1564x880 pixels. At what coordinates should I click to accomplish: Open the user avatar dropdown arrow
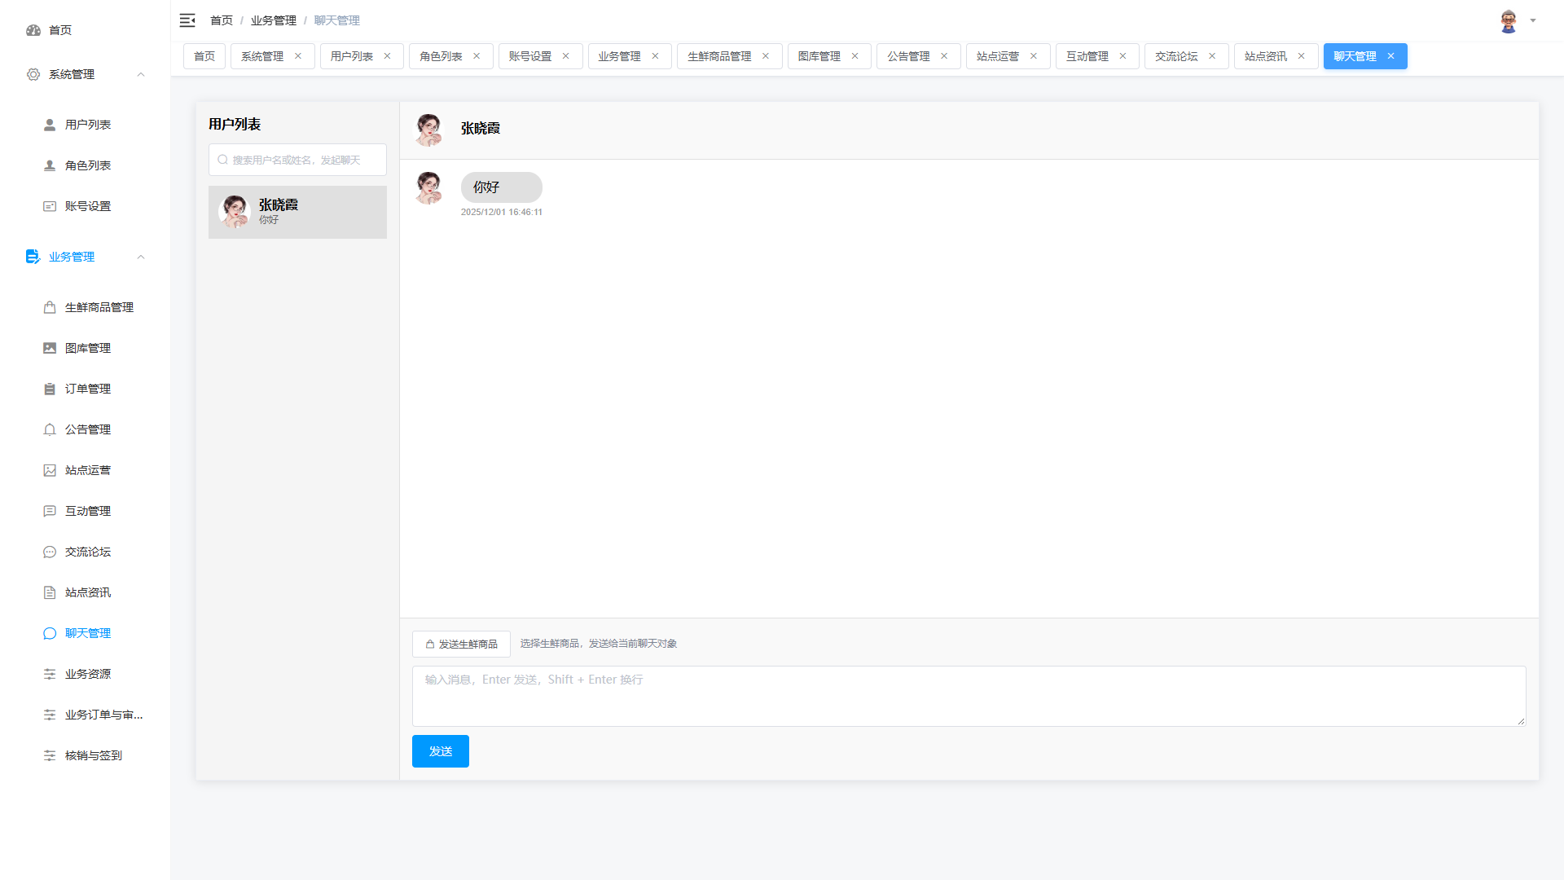pyautogui.click(x=1533, y=20)
